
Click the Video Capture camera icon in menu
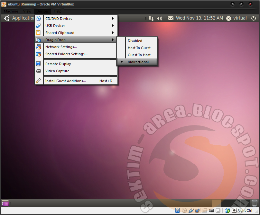(38, 71)
